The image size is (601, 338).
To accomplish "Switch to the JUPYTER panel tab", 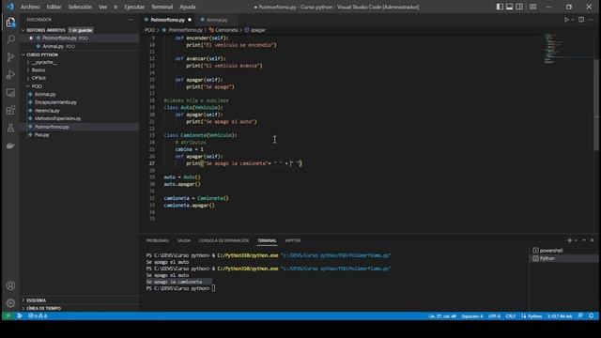I will (x=293, y=240).
